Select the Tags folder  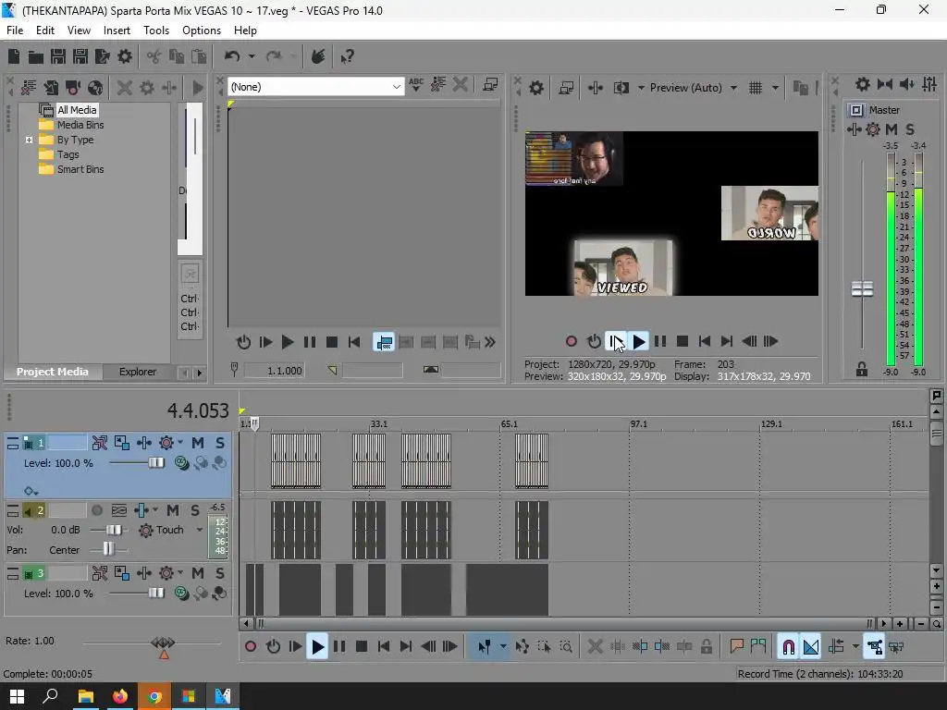coord(68,154)
